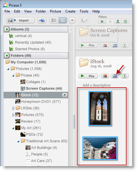The height and width of the screenshot is (171, 137).
Task: Filter to show movies only
Action: coord(126,22)
